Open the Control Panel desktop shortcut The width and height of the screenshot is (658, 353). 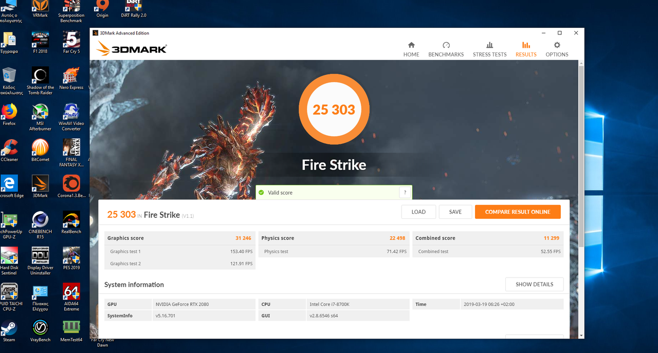coord(40,297)
